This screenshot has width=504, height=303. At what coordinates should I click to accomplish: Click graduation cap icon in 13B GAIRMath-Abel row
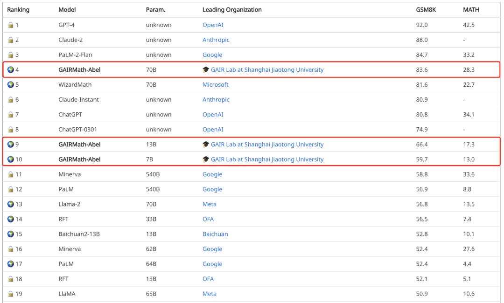(x=206, y=145)
